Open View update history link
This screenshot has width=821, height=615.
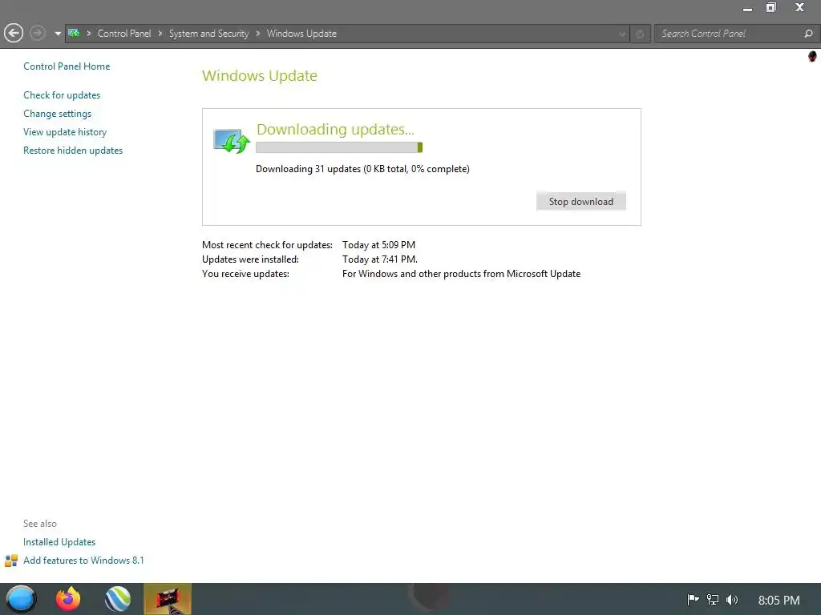point(65,132)
